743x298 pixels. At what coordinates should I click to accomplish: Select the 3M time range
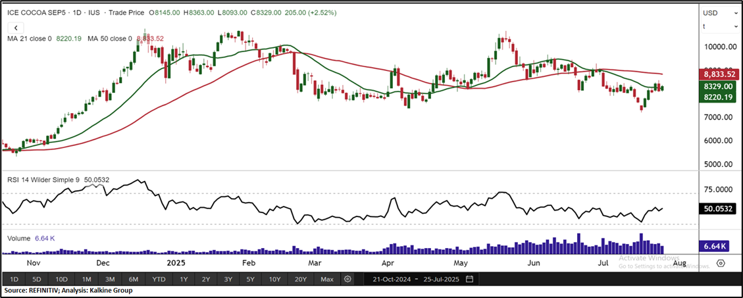[110, 279]
